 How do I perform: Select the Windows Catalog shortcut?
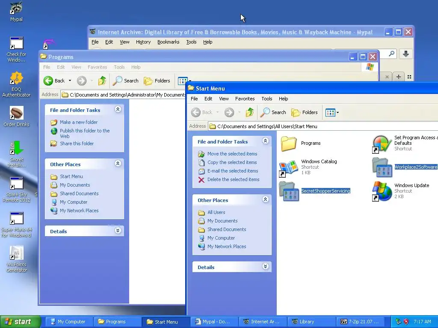tap(308, 167)
